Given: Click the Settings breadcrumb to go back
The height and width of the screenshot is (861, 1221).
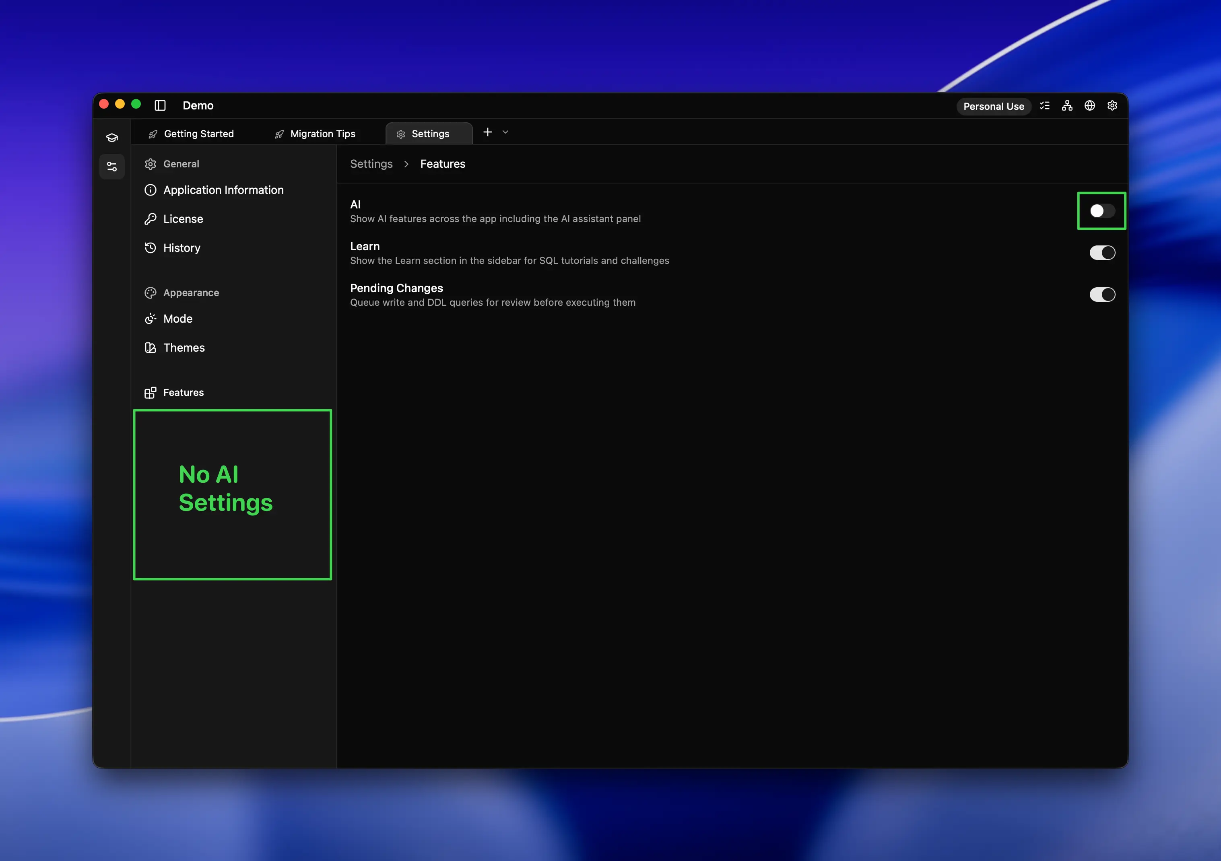Looking at the screenshot, I should [x=371, y=164].
